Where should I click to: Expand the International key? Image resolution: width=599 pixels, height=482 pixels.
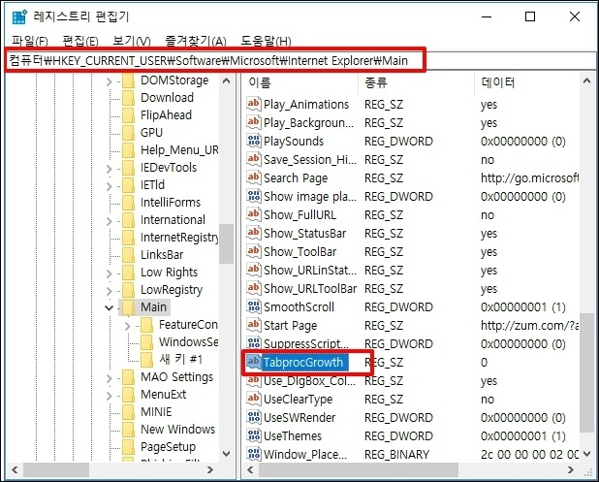pos(110,221)
